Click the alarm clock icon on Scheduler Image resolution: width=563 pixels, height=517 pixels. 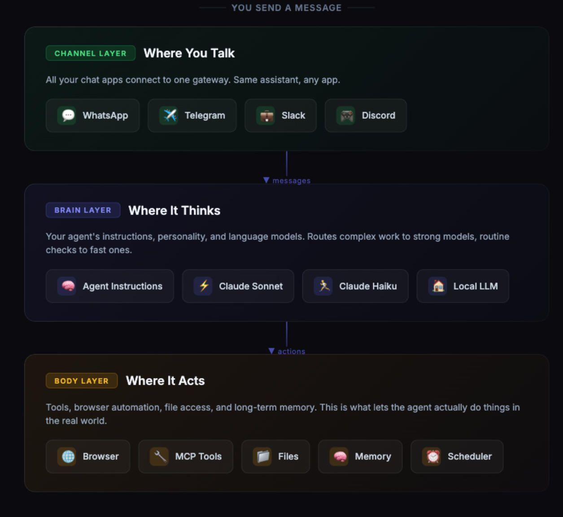point(432,456)
